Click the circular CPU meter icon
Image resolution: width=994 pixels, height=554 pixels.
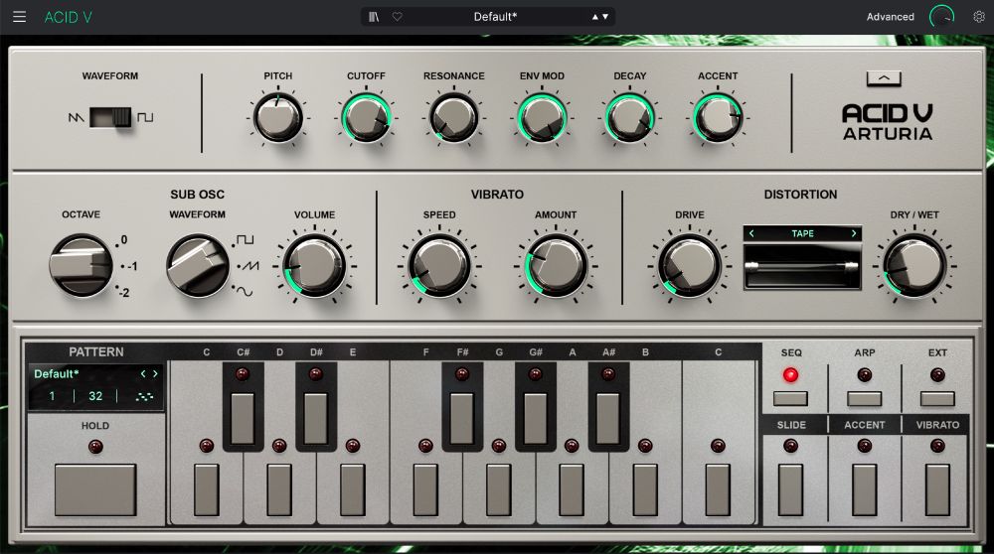(x=941, y=17)
